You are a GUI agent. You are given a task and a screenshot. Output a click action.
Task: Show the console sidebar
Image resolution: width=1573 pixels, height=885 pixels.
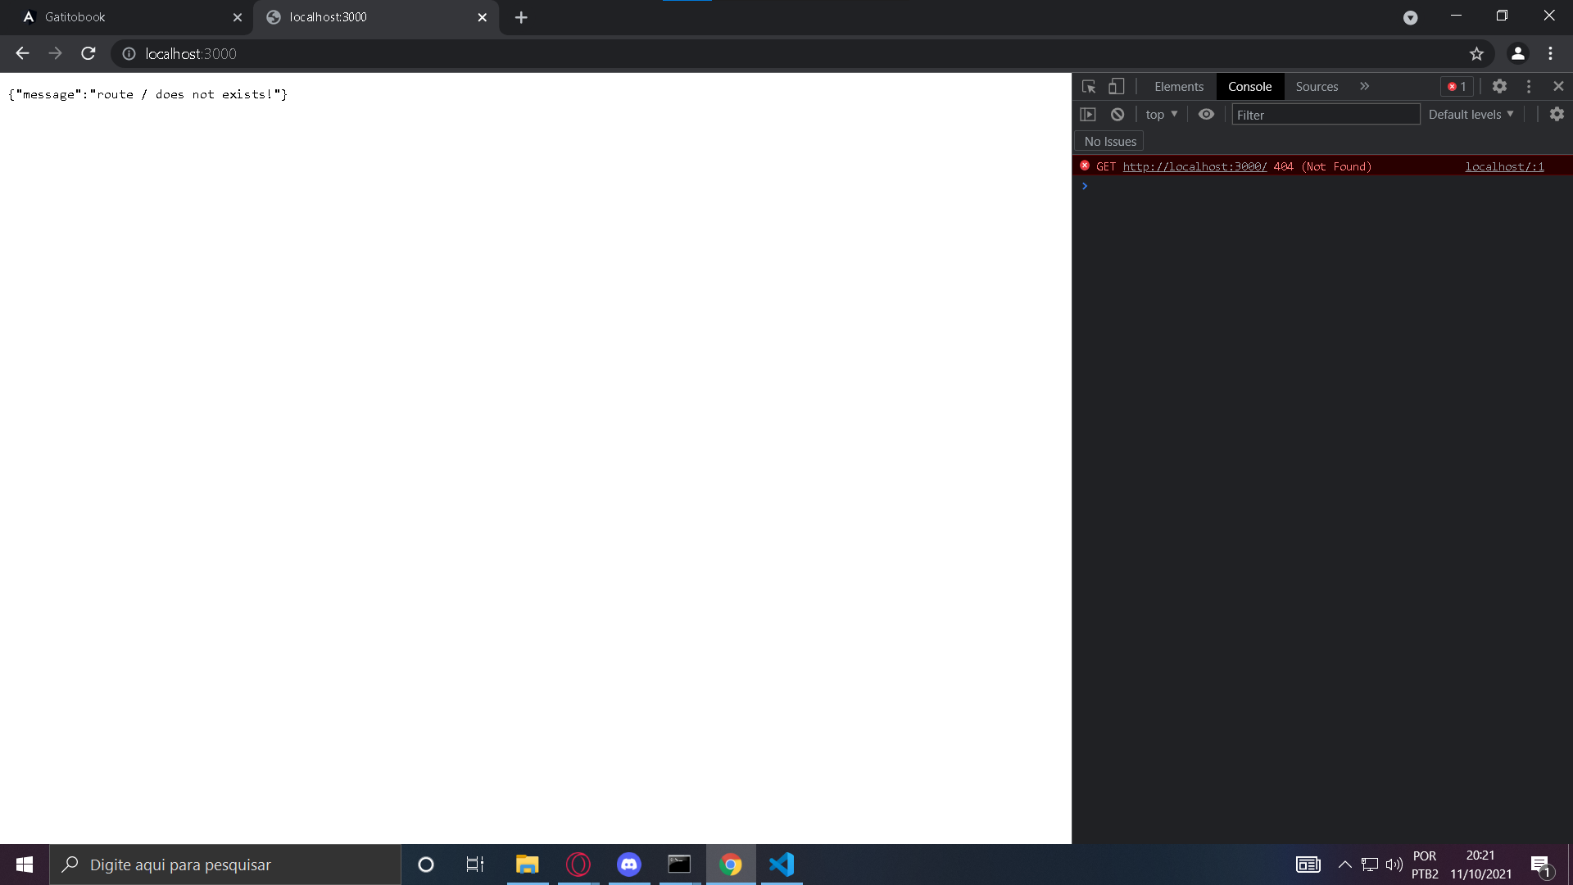coord(1088,114)
